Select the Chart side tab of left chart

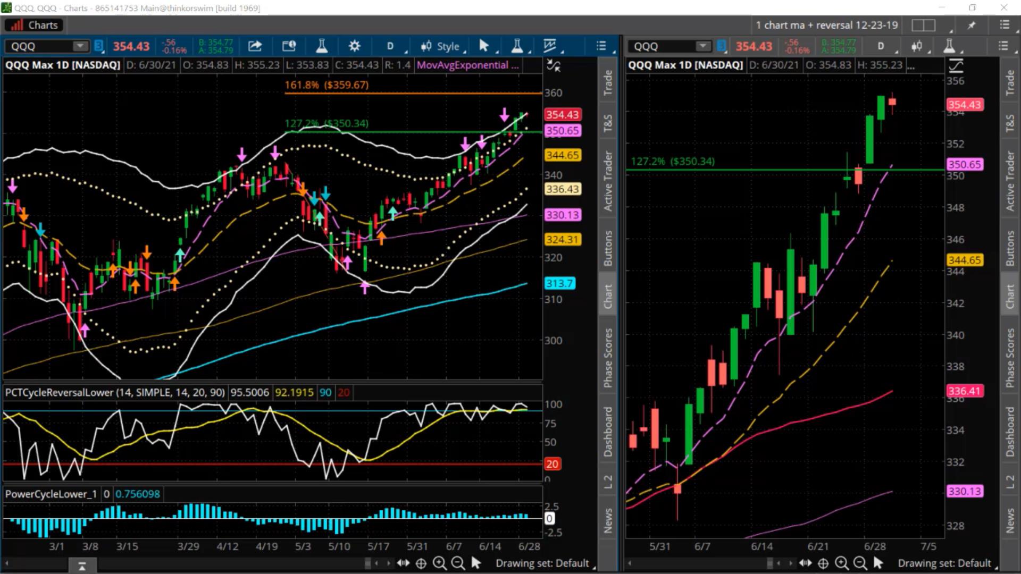608,296
